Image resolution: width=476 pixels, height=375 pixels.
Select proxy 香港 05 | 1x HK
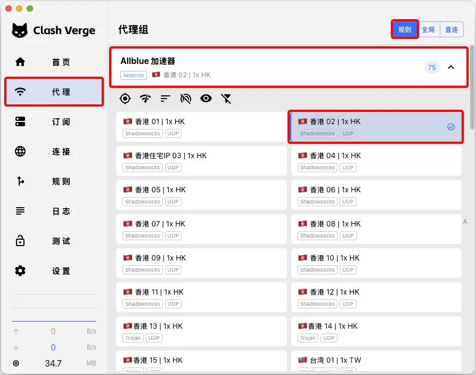(201, 195)
